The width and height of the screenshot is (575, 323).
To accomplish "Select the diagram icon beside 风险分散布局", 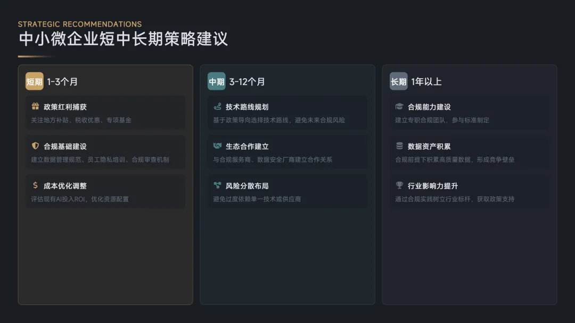I will point(217,185).
